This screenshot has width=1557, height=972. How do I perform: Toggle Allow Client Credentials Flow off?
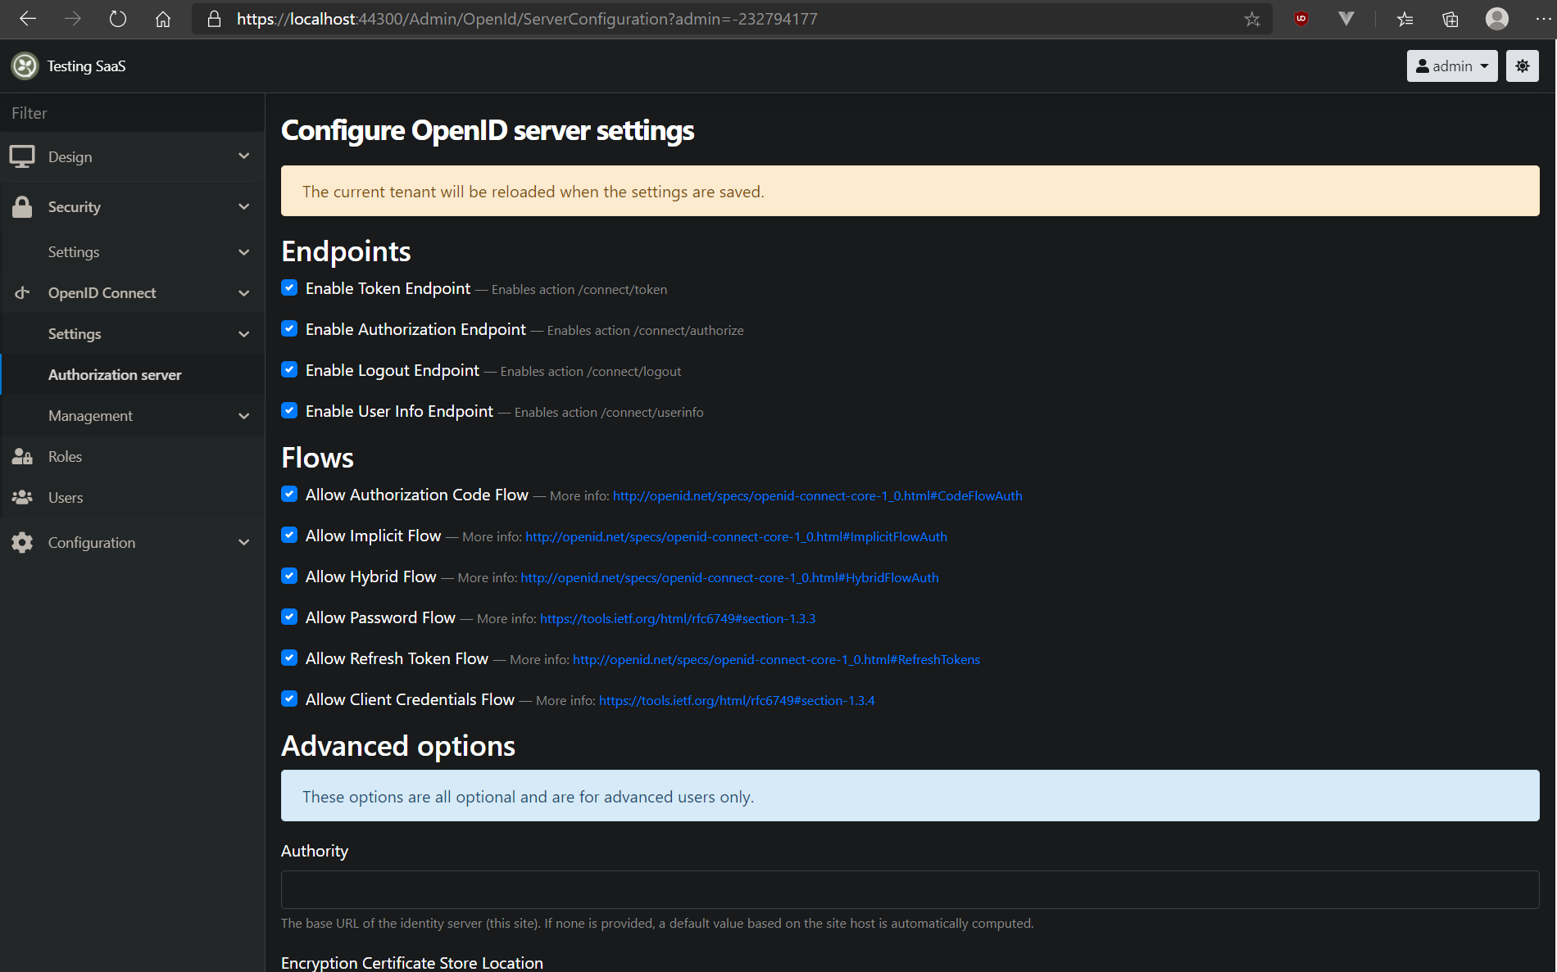tap(289, 698)
